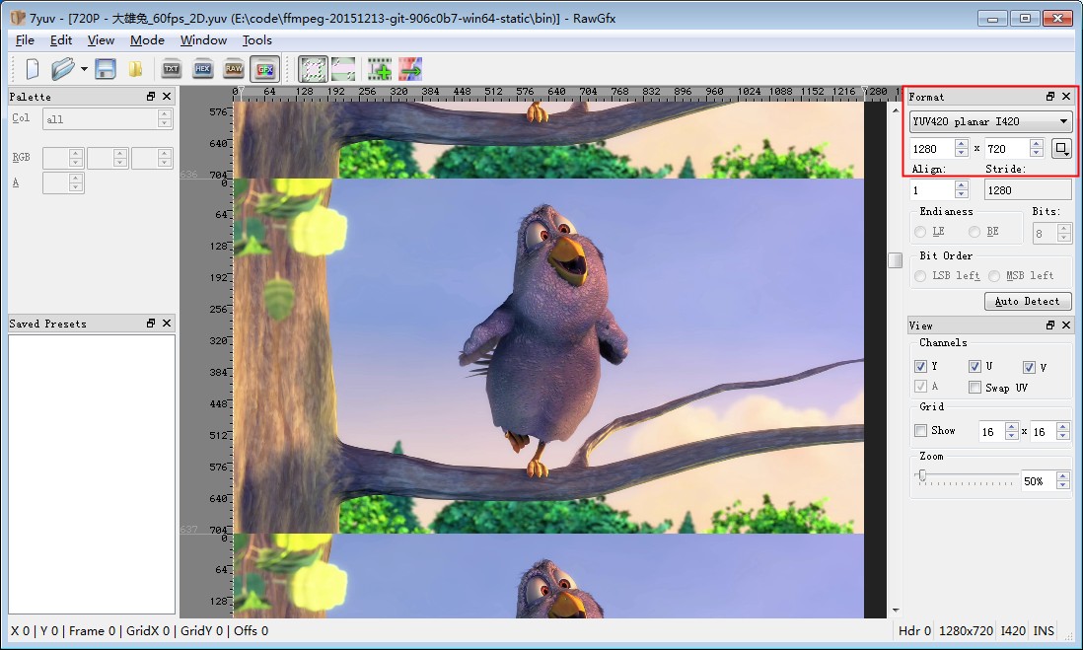The image size is (1083, 650).
Task: Click the Zoom slider handle
Action: pos(922,476)
